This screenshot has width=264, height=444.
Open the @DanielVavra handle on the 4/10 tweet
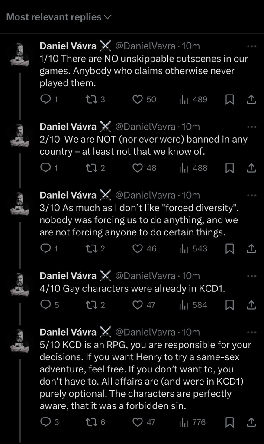pos(145,276)
